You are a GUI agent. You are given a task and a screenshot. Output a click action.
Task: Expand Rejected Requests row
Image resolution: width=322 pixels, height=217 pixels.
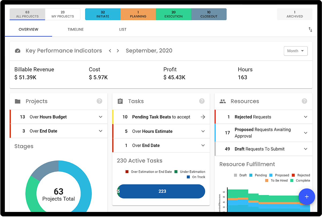pos(264,117)
